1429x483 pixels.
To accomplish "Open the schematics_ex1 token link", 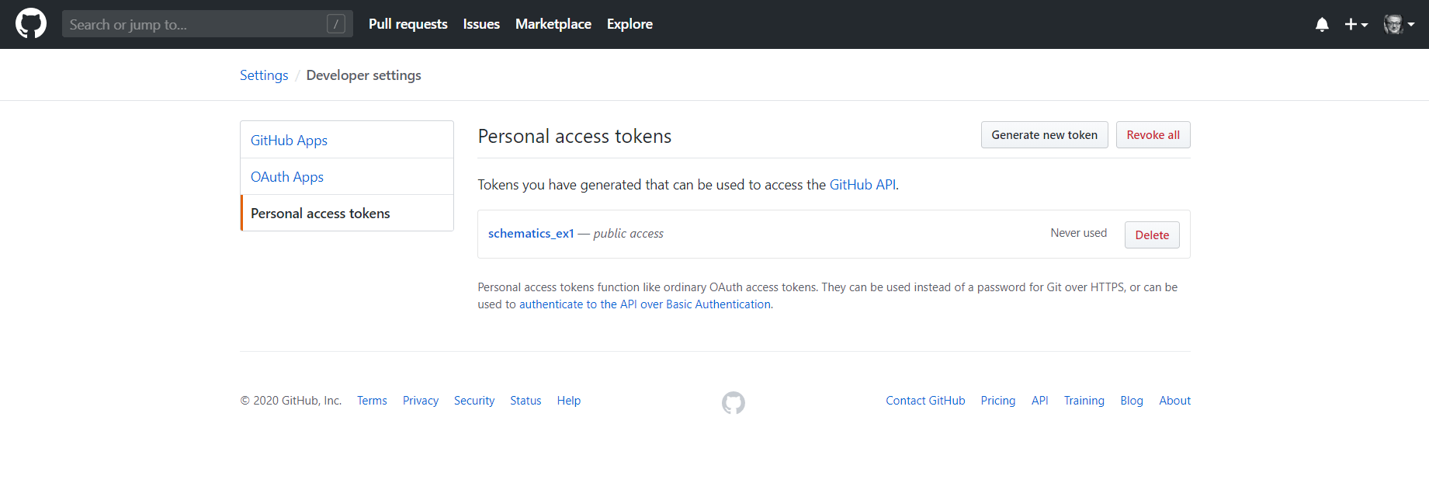I will point(531,234).
